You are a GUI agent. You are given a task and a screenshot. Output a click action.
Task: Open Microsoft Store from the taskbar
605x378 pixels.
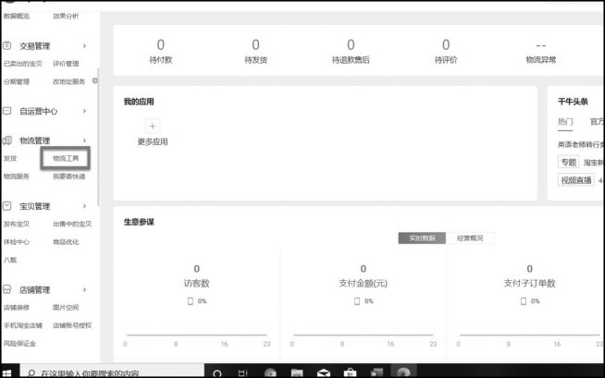[350, 372]
